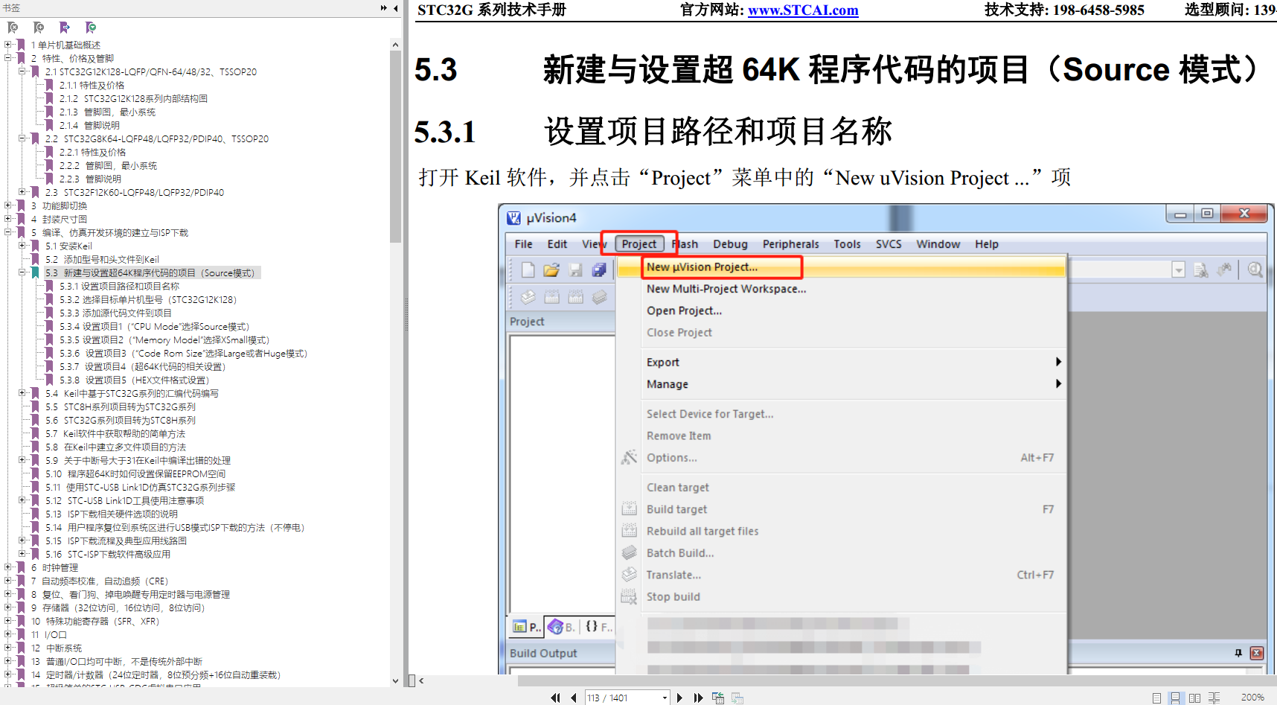Go to the first page of the document
The height and width of the screenshot is (705, 1277).
555,698
